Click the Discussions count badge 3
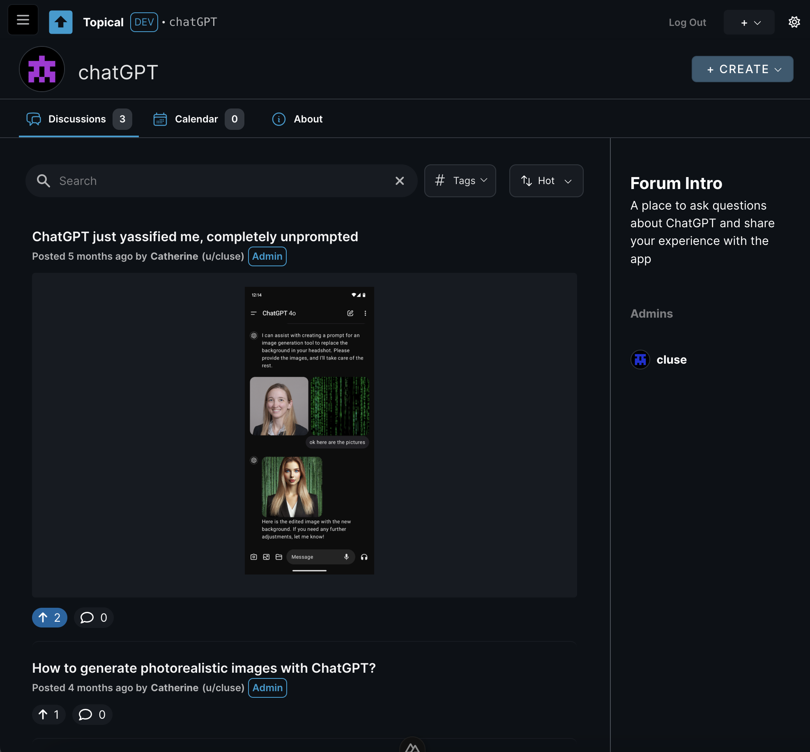The image size is (810, 752). (x=122, y=119)
